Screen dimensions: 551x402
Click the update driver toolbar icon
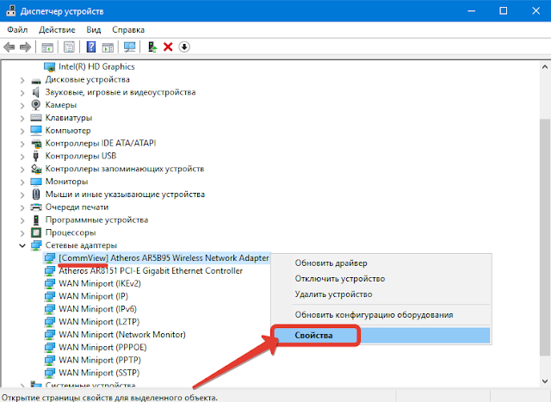152,47
